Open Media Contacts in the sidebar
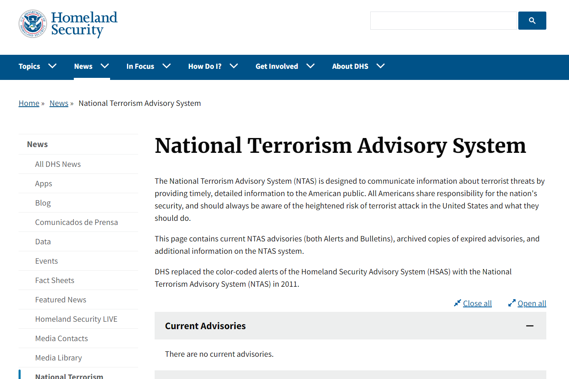The height and width of the screenshot is (379, 569). coord(78,338)
